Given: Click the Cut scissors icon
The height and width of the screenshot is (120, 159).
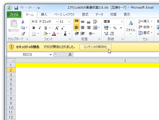Looking at the screenshot, I should click(x=23, y=22).
